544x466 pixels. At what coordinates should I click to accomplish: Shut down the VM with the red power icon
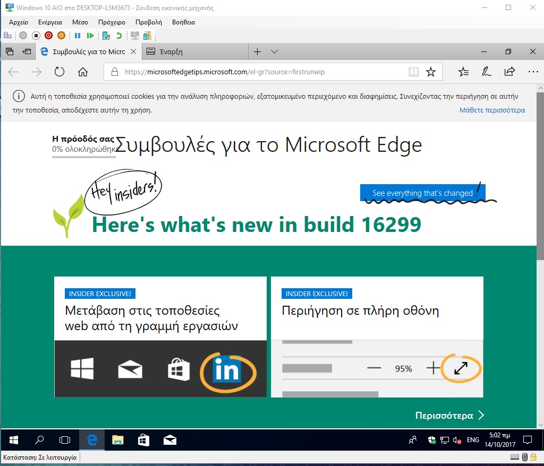[48, 36]
